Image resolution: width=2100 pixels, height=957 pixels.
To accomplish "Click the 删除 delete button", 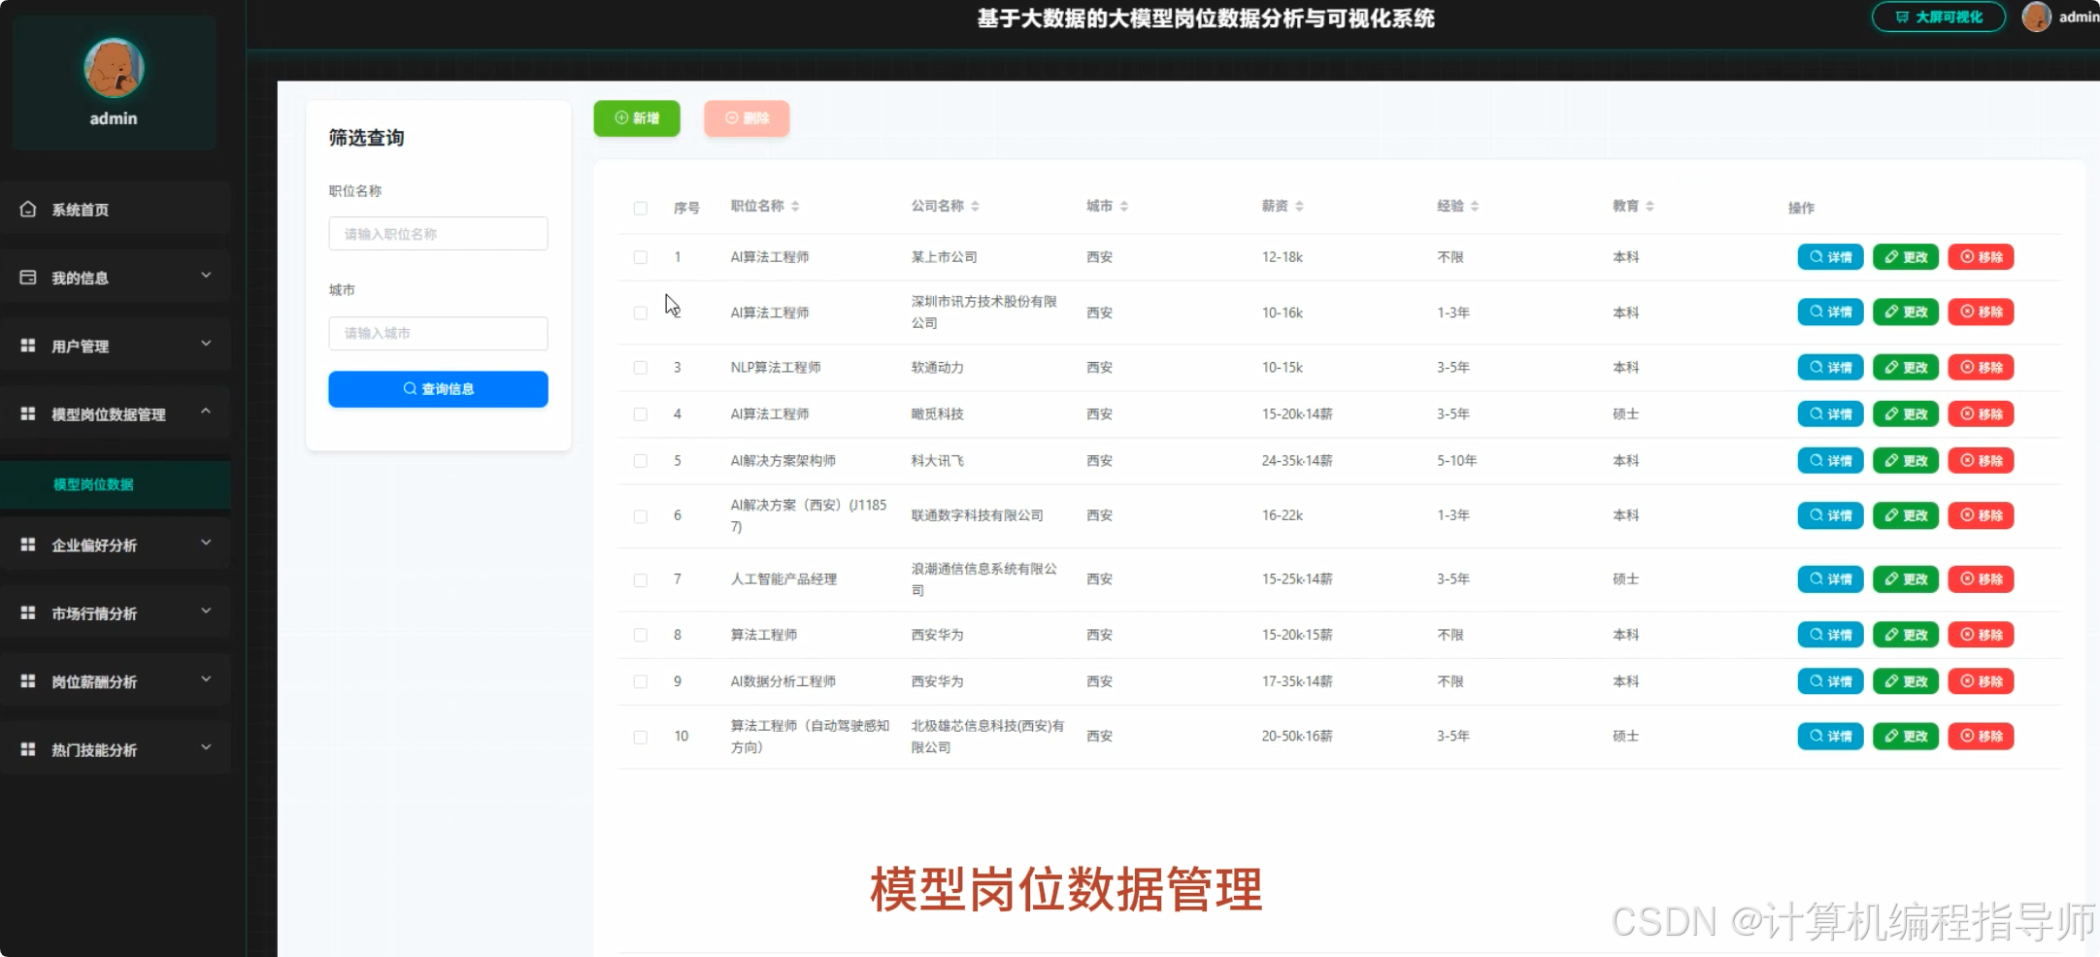I will [x=747, y=117].
